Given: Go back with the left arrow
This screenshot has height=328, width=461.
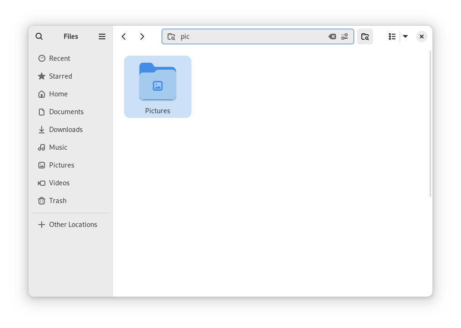Looking at the screenshot, I should point(124,36).
